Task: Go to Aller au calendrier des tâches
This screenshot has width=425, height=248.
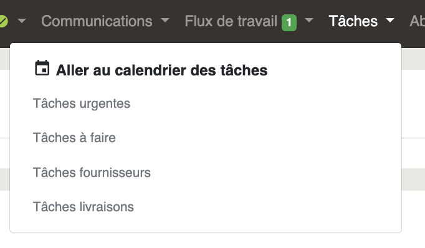Action: point(162,70)
